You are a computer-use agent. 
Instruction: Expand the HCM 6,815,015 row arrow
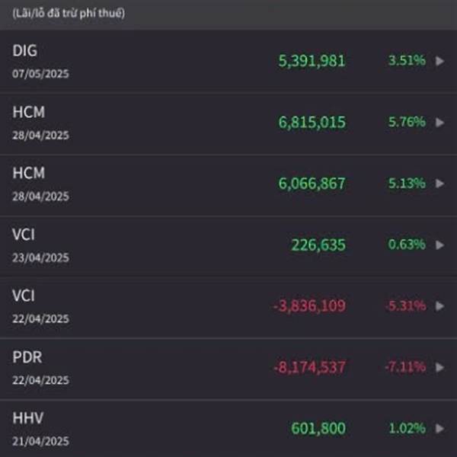[439, 123]
